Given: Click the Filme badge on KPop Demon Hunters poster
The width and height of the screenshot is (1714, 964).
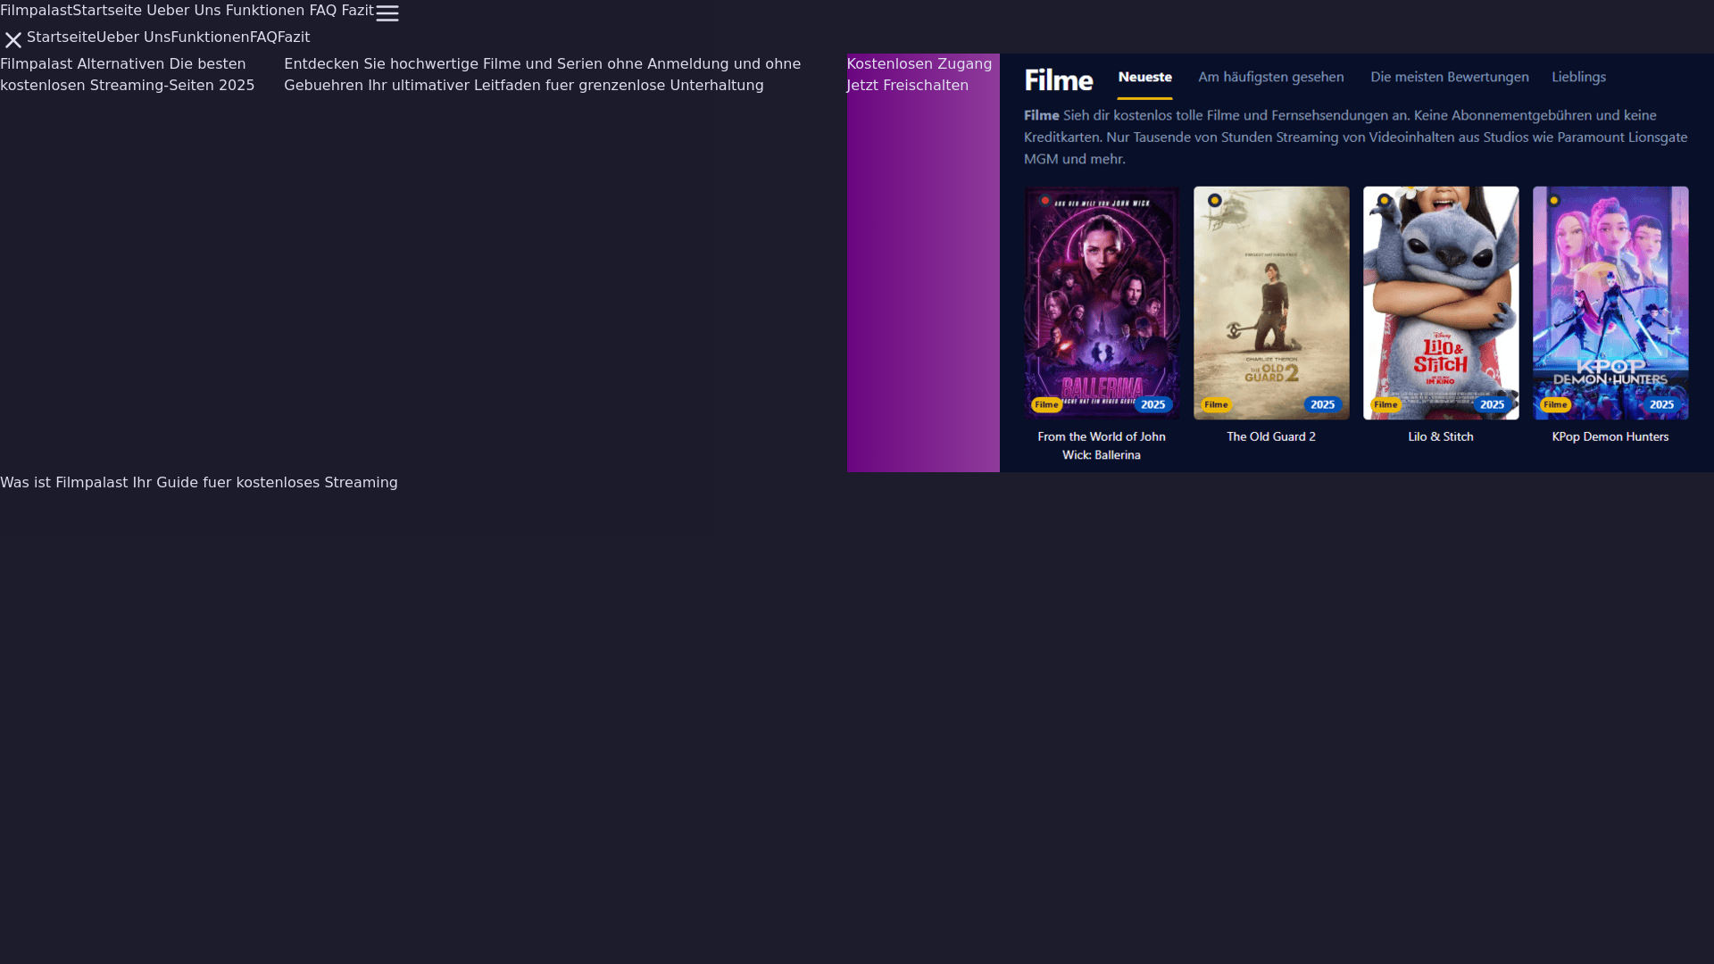Looking at the screenshot, I should [1555, 405].
